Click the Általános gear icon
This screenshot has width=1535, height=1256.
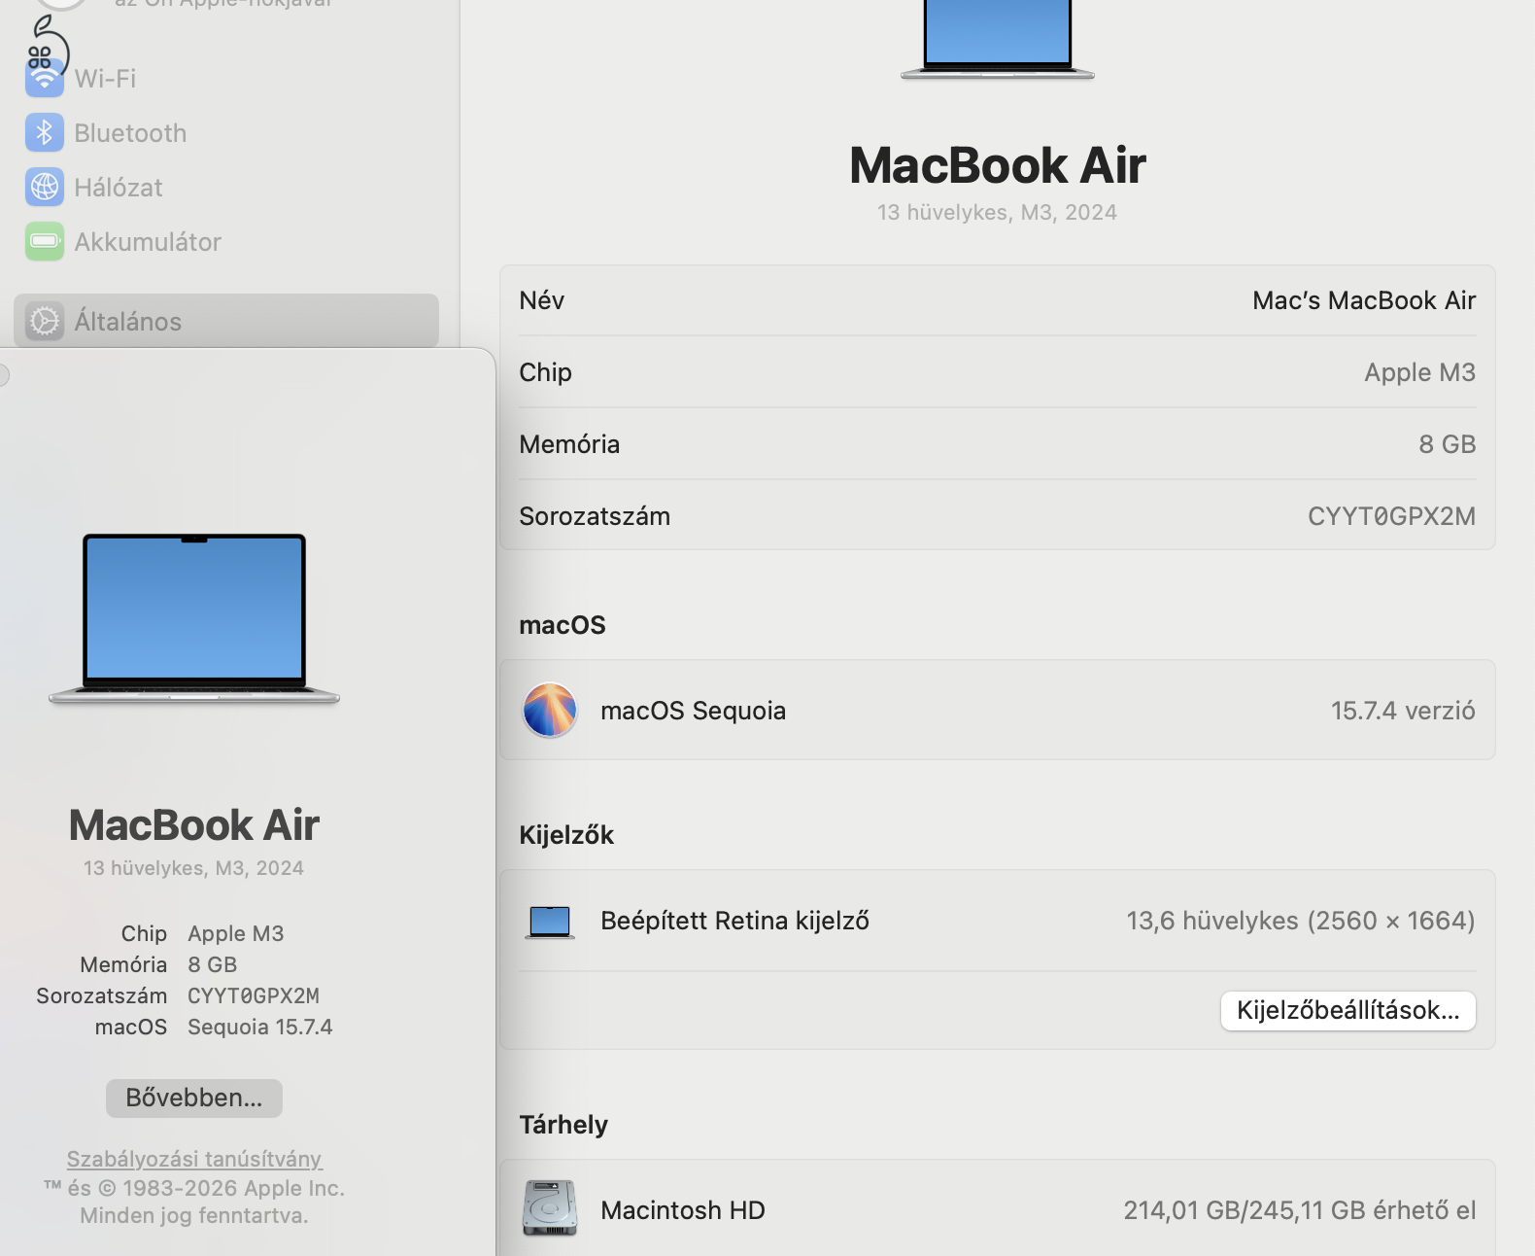(x=45, y=321)
